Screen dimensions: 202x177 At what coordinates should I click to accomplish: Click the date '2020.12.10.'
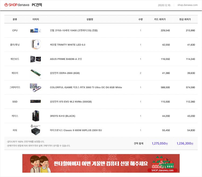point(164,5)
